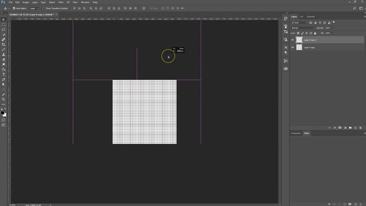The image size is (366, 206).
Task: Open Move tool preset picker arrow
Action: [9, 8]
